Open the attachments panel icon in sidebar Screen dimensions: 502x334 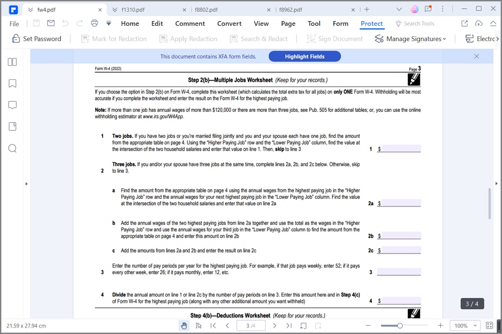pyautogui.click(x=12, y=126)
